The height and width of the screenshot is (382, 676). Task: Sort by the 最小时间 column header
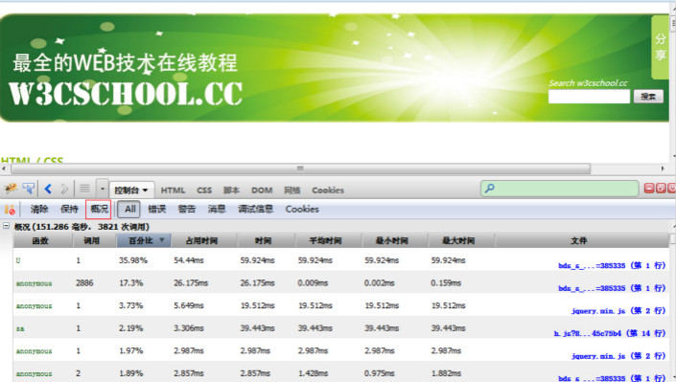point(395,240)
